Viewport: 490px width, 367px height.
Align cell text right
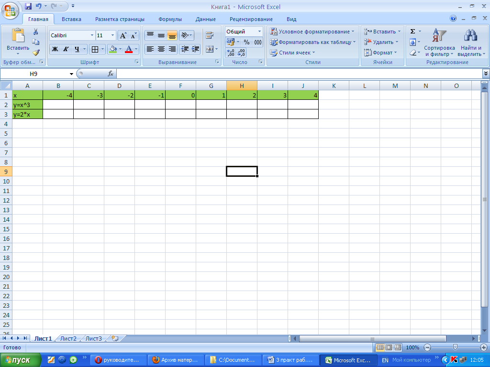[x=172, y=49]
